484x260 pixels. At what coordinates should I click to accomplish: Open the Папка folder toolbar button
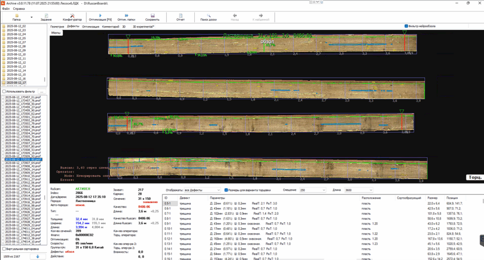[x=17, y=17]
